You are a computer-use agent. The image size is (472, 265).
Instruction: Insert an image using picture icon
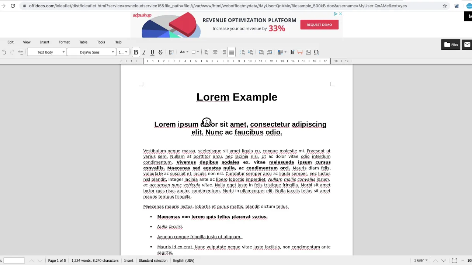pyautogui.click(x=308, y=52)
